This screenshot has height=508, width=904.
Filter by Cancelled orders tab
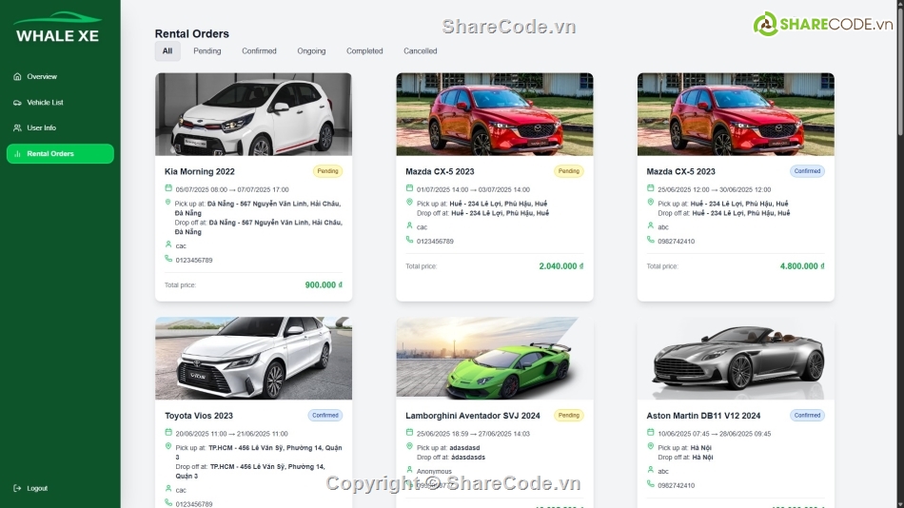(x=421, y=51)
